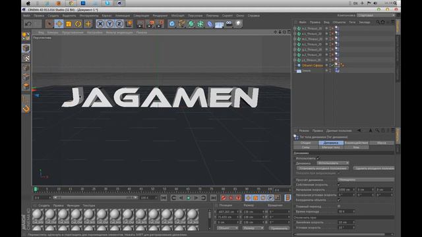
Task: Click the Spotlight search icon
Action: [x=395, y=3]
